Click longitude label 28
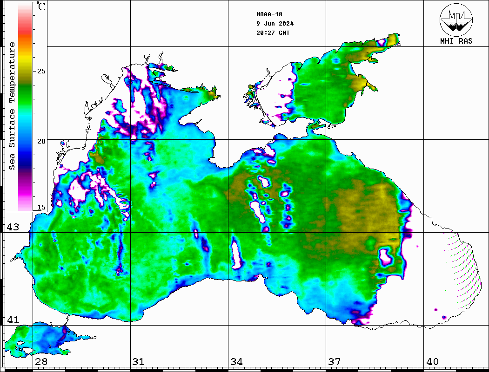 click(41, 362)
